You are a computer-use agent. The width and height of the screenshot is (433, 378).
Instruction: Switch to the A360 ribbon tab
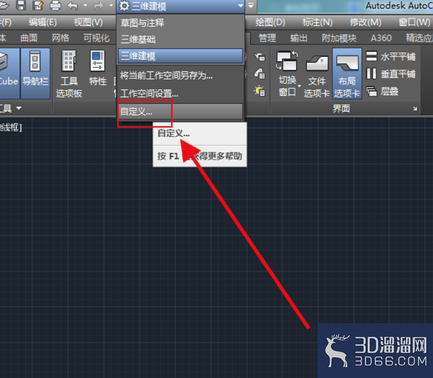click(x=381, y=38)
